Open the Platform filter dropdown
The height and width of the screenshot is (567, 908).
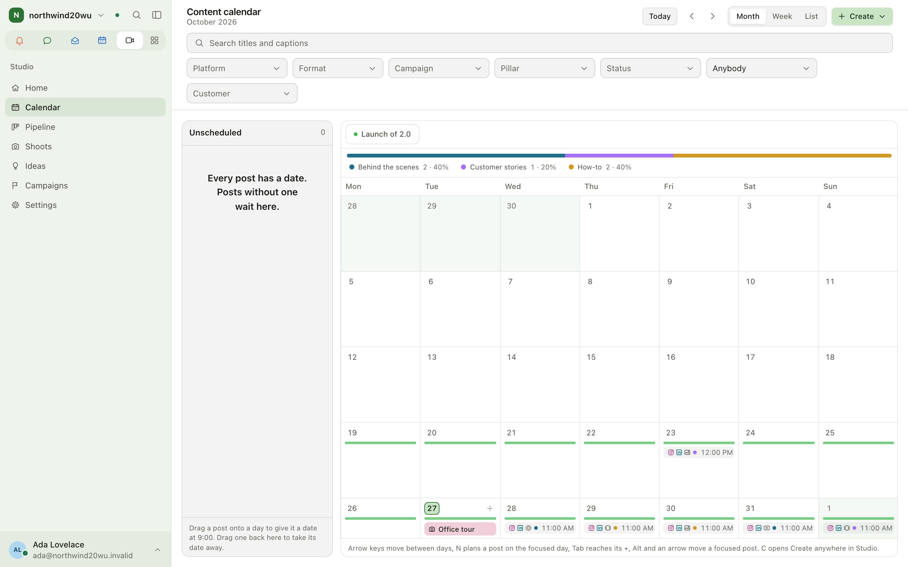click(237, 68)
